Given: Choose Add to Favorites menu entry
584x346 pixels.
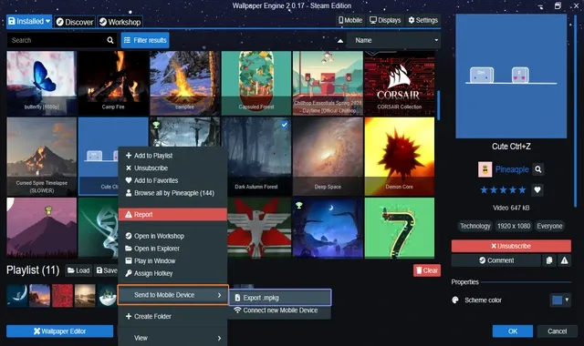Looking at the screenshot, I should (172, 180).
